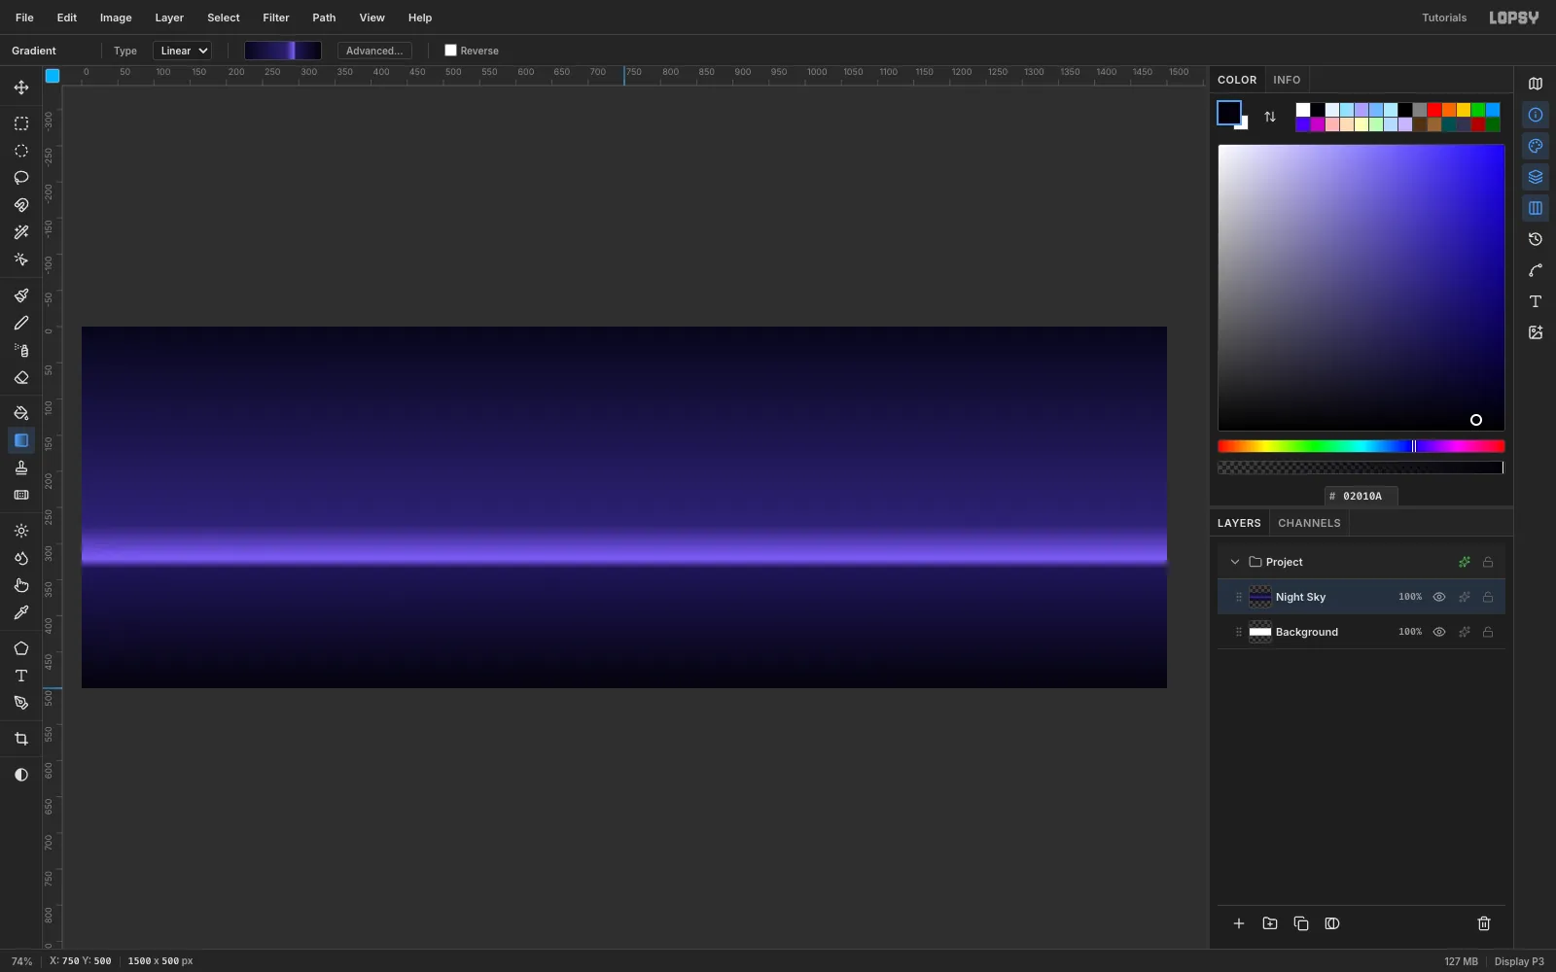The height and width of the screenshot is (972, 1556).
Task: Duplicate the selected layer
Action: 1301,923
